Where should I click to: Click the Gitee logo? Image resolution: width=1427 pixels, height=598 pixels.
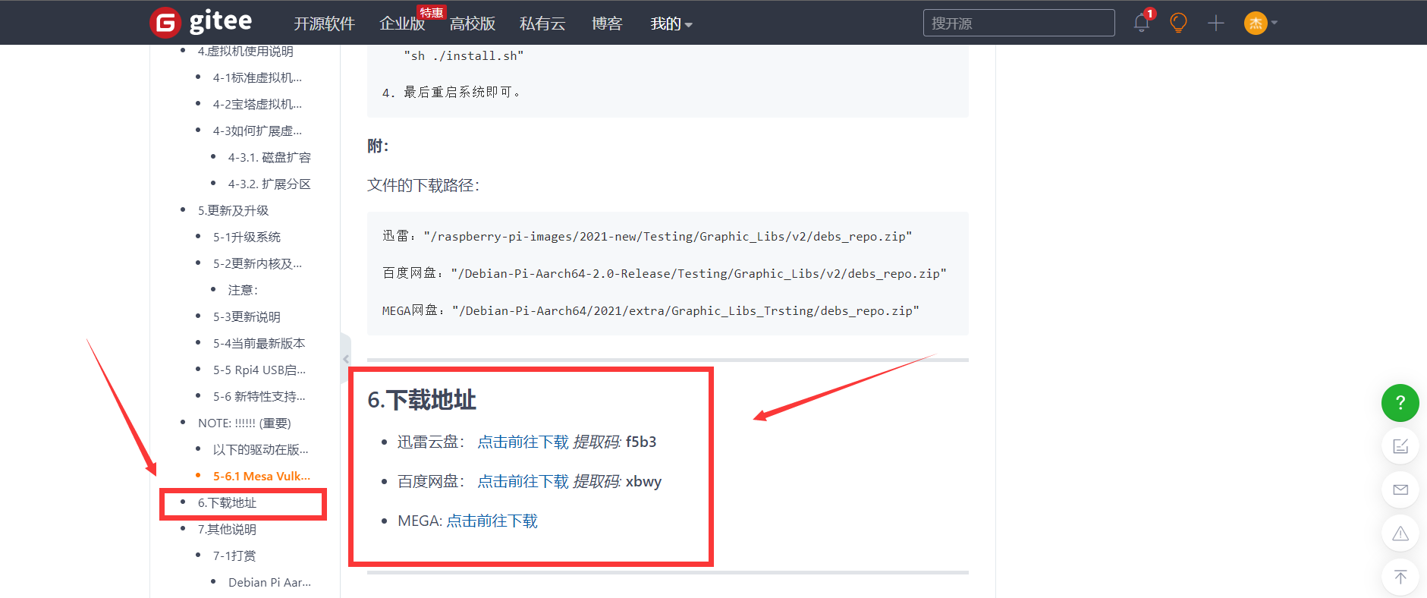click(x=201, y=23)
